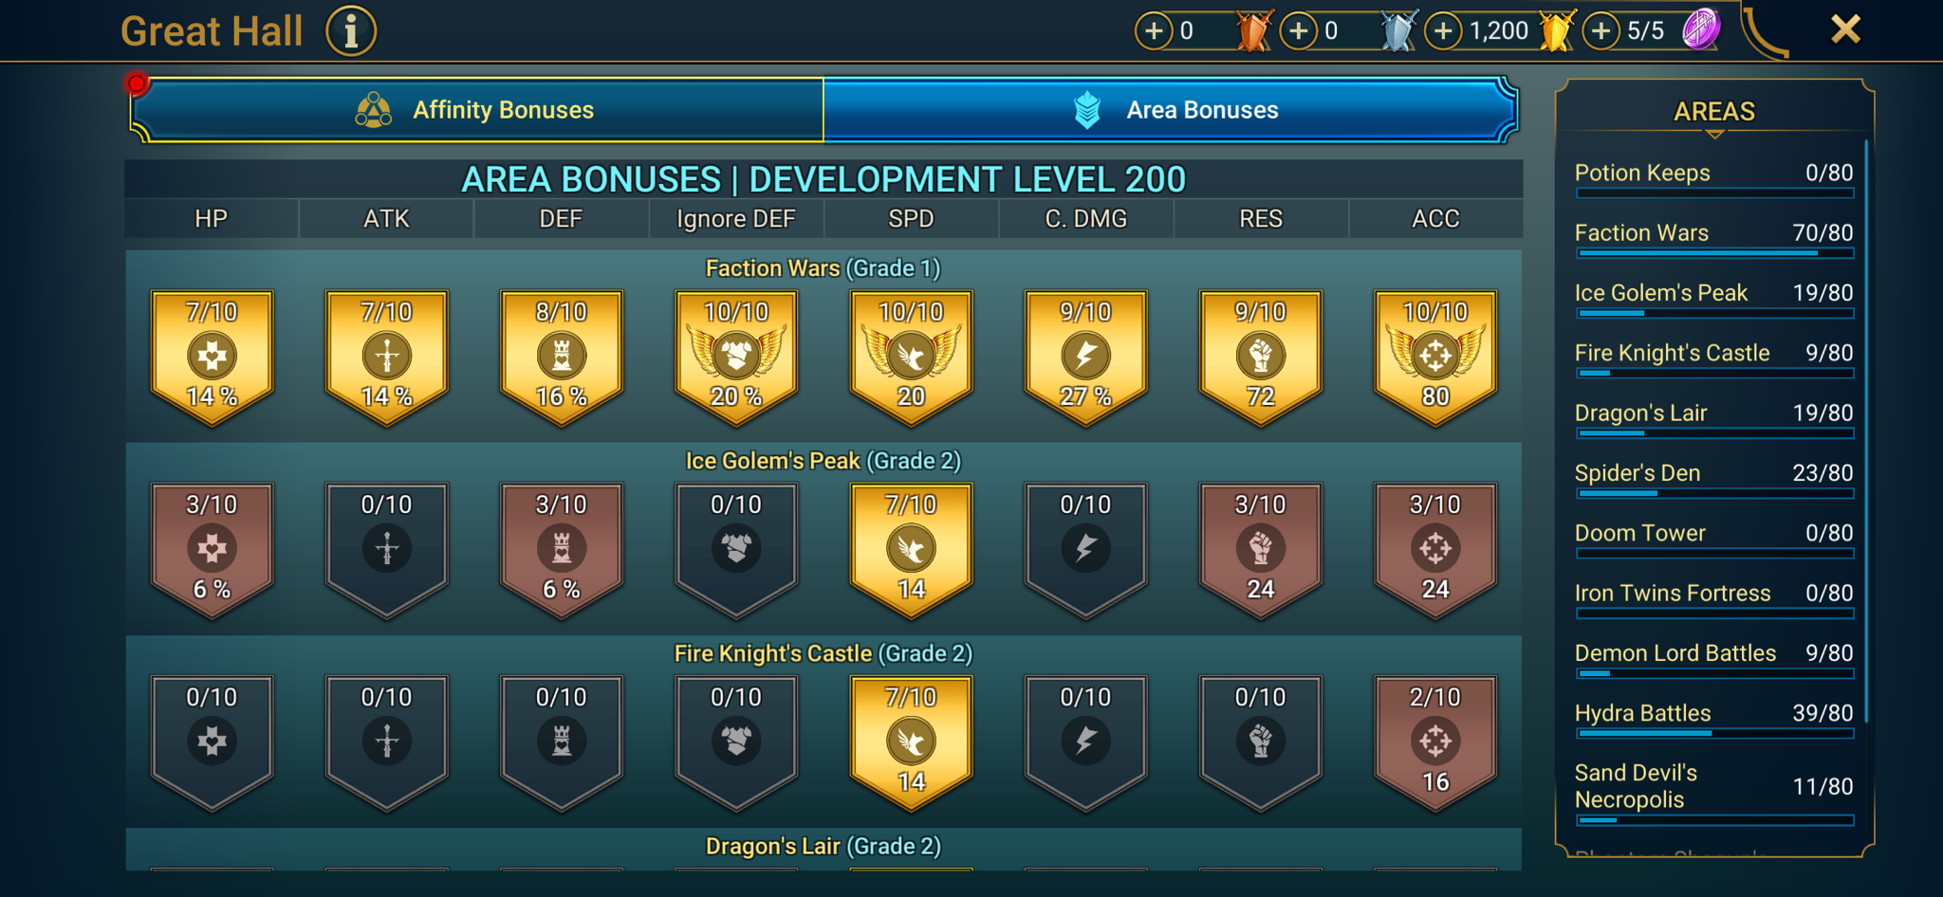Open Potion Keeps area entry
Viewport: 1943px width, 897px height.
tap(1713, 178)
